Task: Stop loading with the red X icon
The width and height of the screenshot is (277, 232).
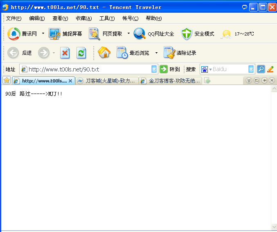Action: (x=65, y=53)
